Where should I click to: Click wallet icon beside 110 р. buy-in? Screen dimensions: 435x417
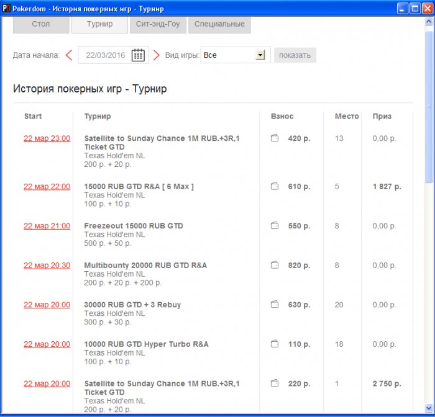pyautogui.click(x=275, y=344)
